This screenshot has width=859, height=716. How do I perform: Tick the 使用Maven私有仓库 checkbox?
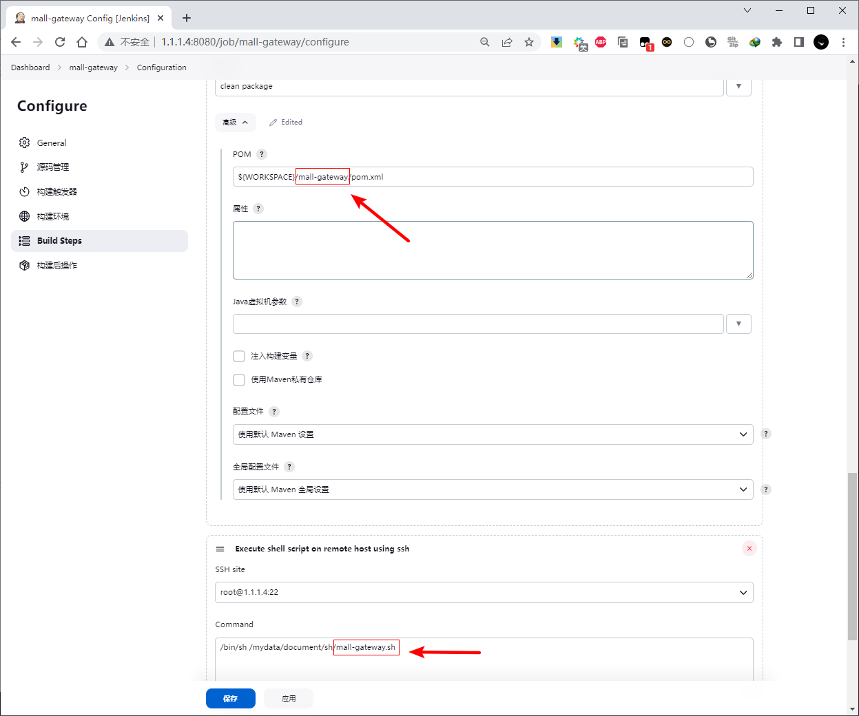coord(239,379)
